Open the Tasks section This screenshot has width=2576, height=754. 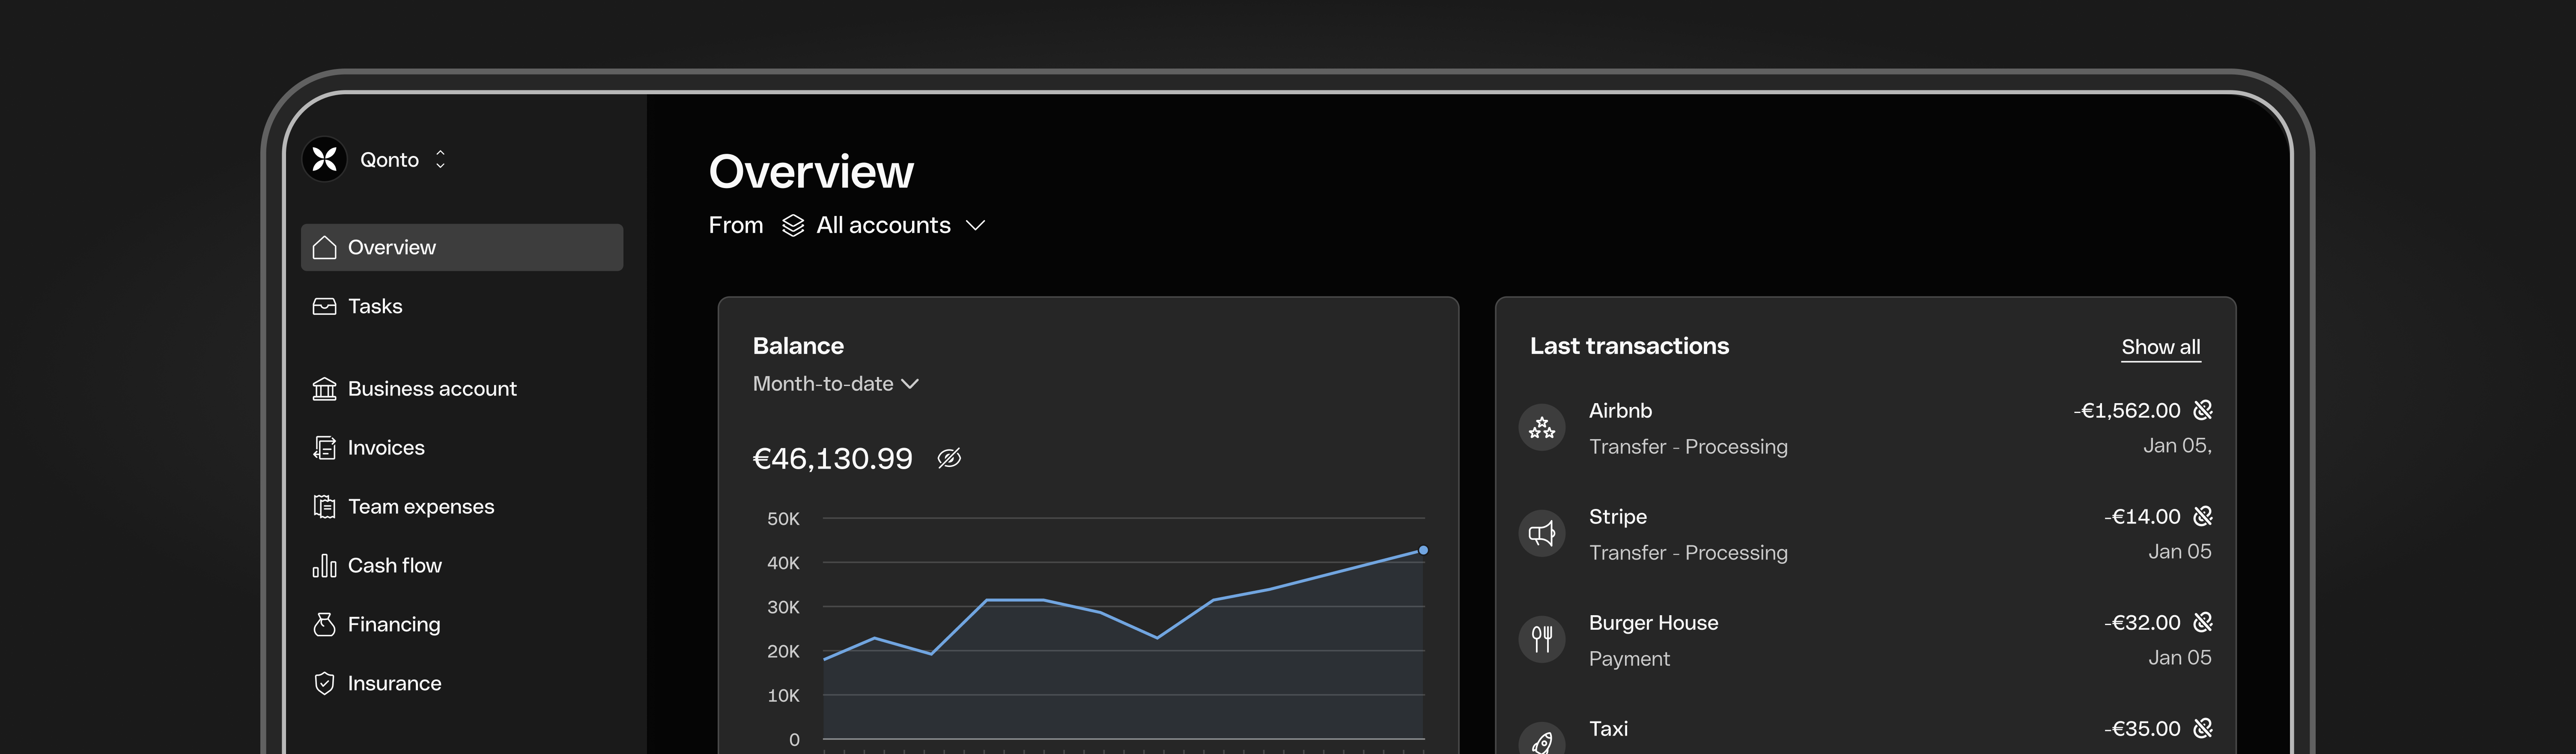point(375,306)
